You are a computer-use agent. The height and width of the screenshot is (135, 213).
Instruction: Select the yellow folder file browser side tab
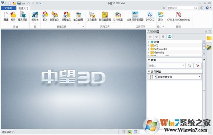[209, 38]
